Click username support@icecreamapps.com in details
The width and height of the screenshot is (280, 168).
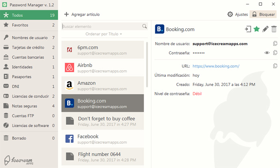pyautogui.click(x=220, y=44)
